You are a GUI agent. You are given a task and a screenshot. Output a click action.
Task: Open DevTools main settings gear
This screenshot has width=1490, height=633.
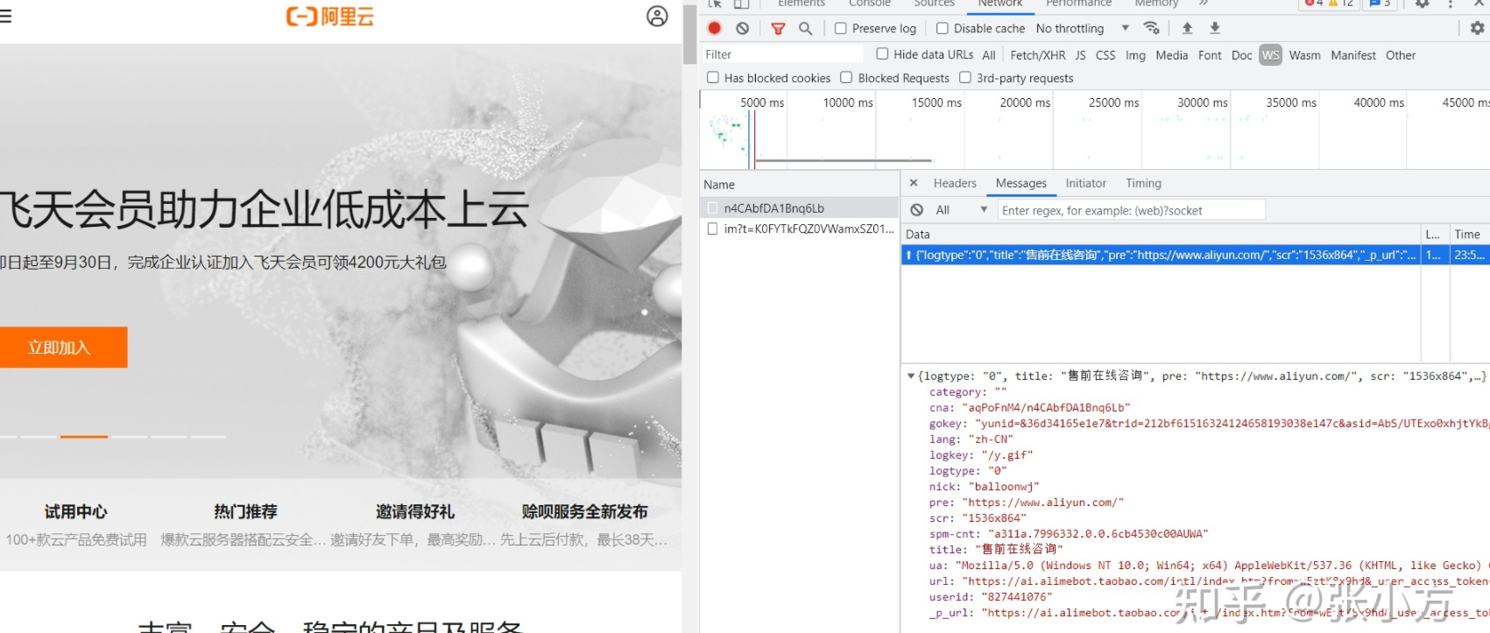point(1423,4)
